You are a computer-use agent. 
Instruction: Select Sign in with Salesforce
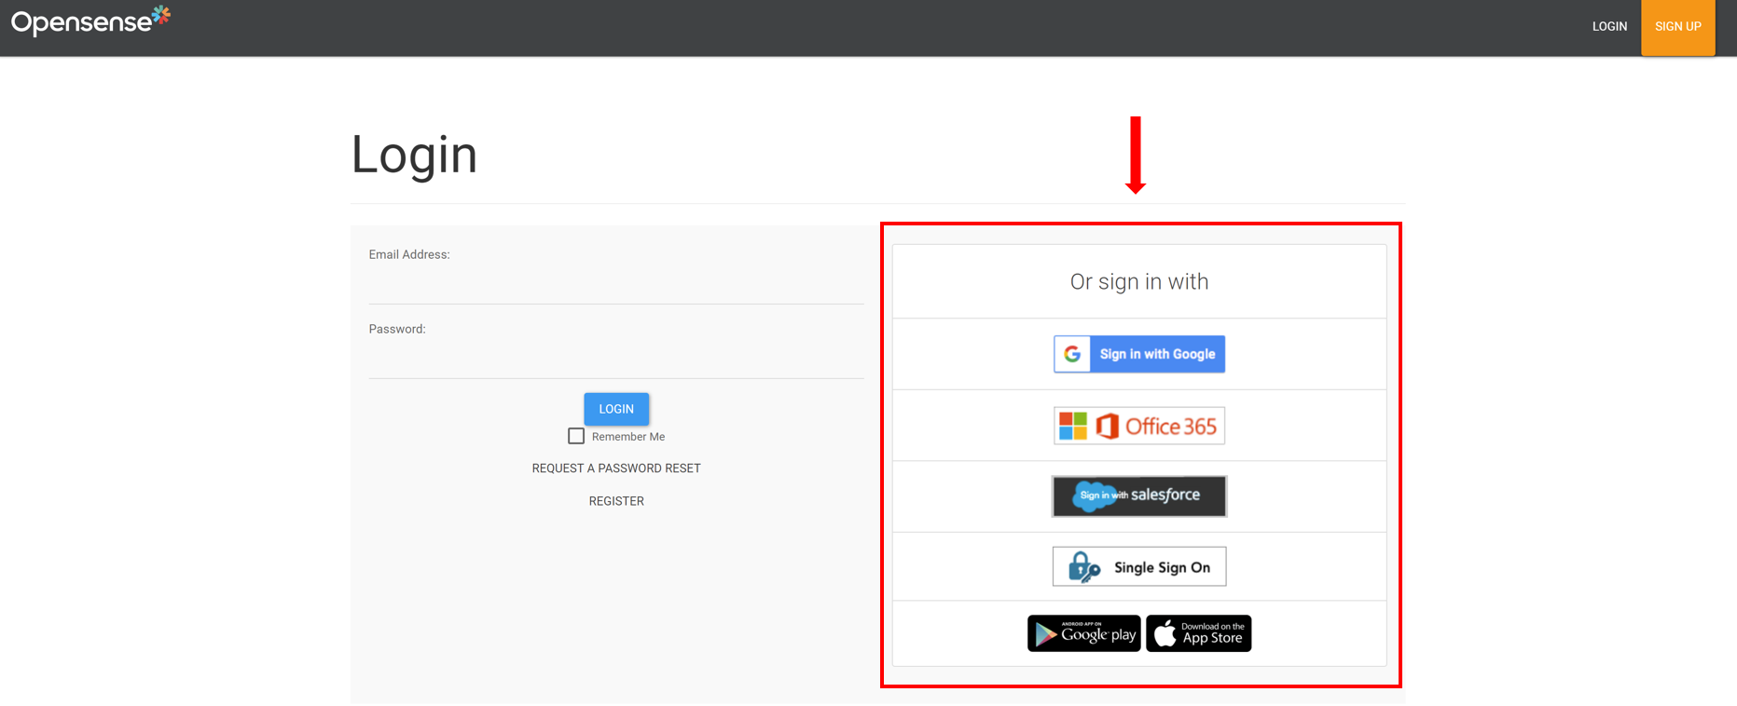point(1139,496)
